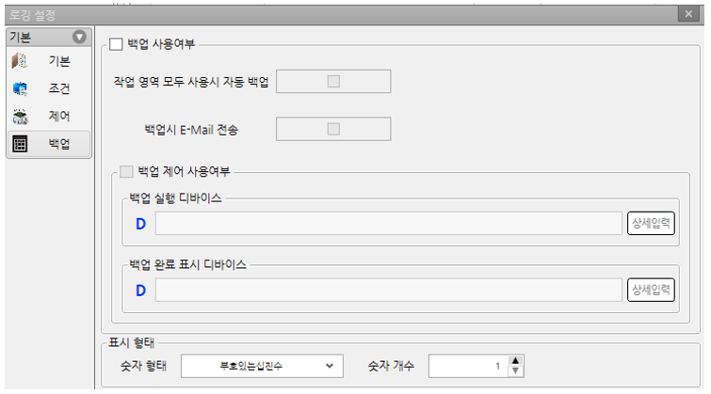
Task: Toggle 작업 영역 모두 사용시 자동 백업 checkbox
Action: (x=333, y=82)
